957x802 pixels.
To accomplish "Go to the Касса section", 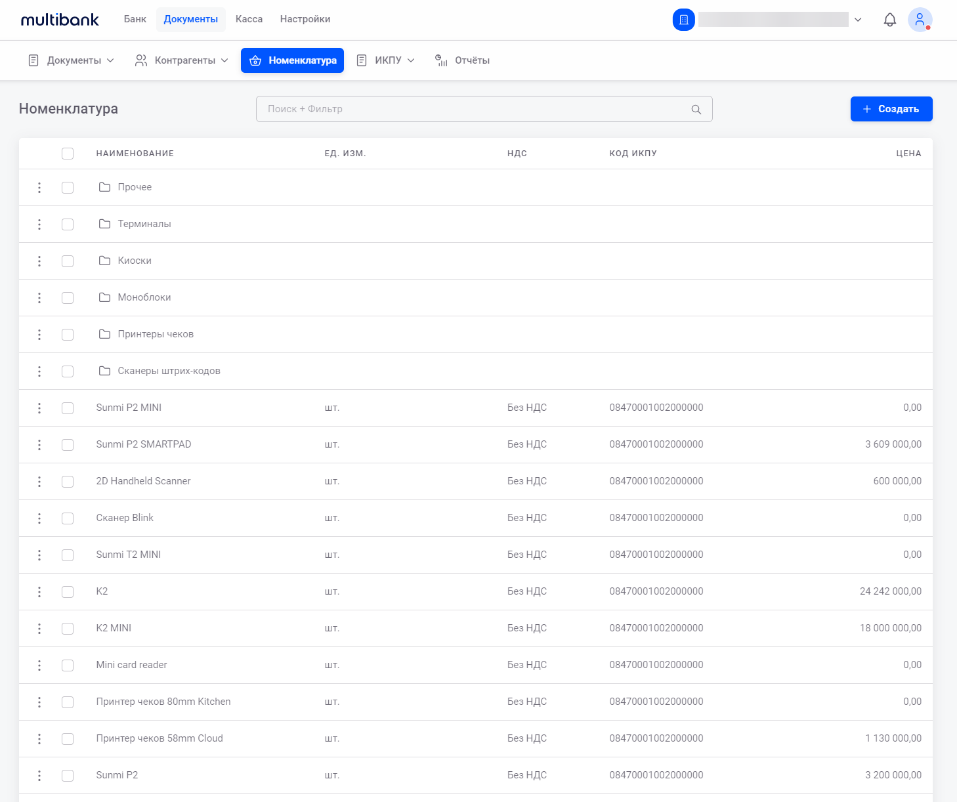I will [249, 19].
